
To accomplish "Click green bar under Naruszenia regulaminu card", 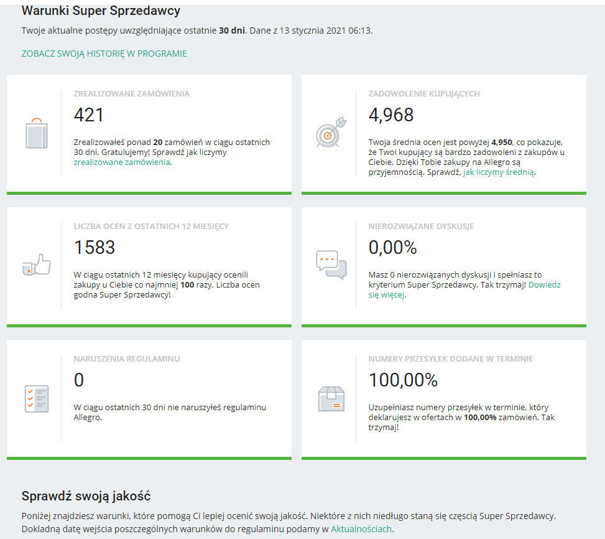I will 149,458.
